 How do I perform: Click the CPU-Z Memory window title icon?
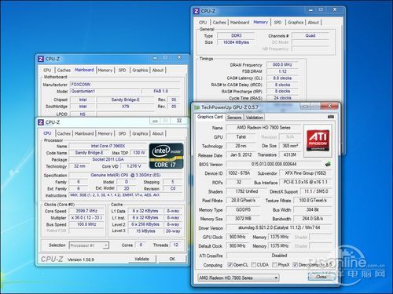196,11
